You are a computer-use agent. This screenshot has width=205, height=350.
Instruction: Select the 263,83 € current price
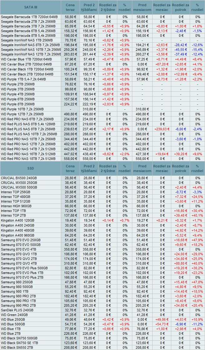71,54
